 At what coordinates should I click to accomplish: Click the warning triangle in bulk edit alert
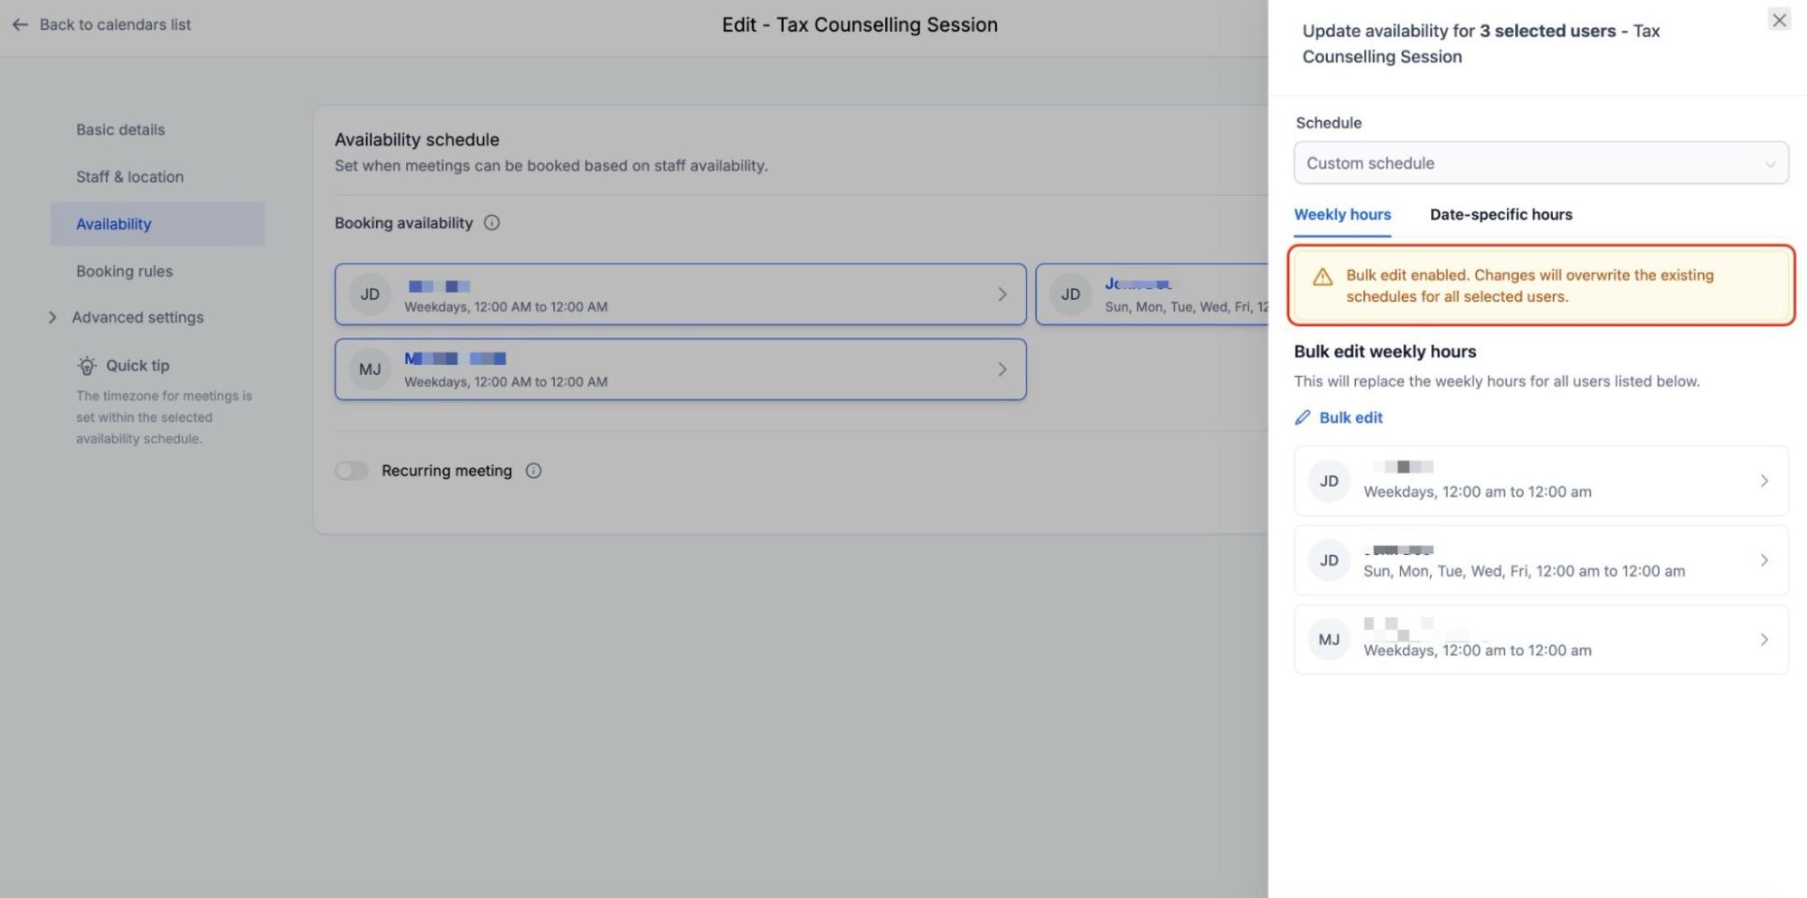[x=1322, y=277]
